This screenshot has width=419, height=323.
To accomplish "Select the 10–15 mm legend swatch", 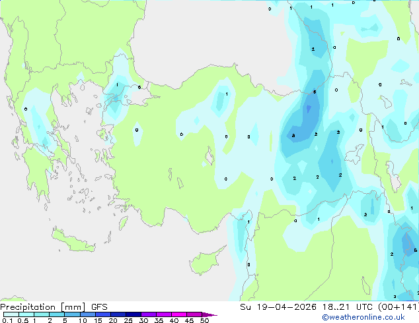I will click(88, 314).
